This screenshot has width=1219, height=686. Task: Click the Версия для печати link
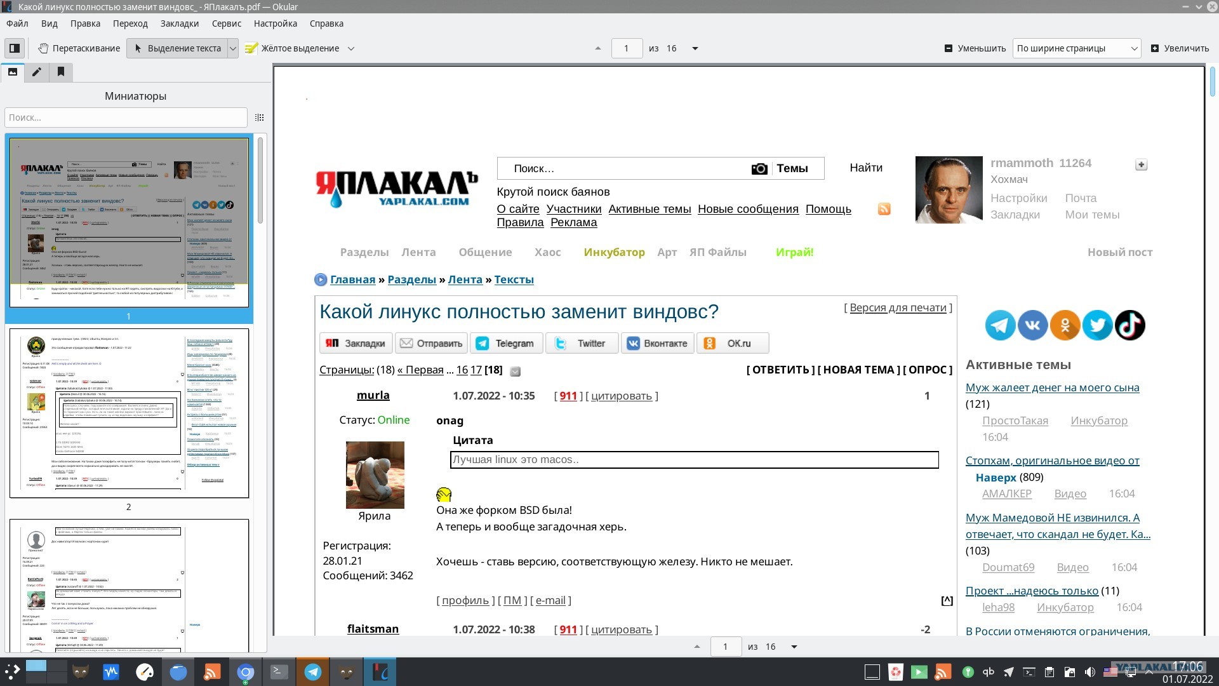click(898, 307)
